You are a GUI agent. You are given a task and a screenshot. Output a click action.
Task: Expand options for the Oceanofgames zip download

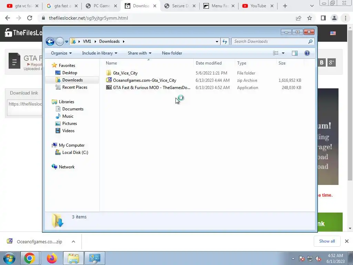click(73, 242)
